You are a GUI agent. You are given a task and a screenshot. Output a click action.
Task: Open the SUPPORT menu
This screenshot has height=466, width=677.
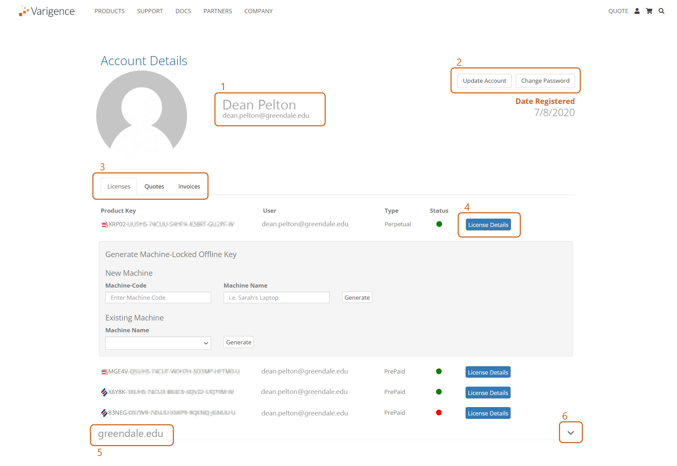click(x=150, y=11)
